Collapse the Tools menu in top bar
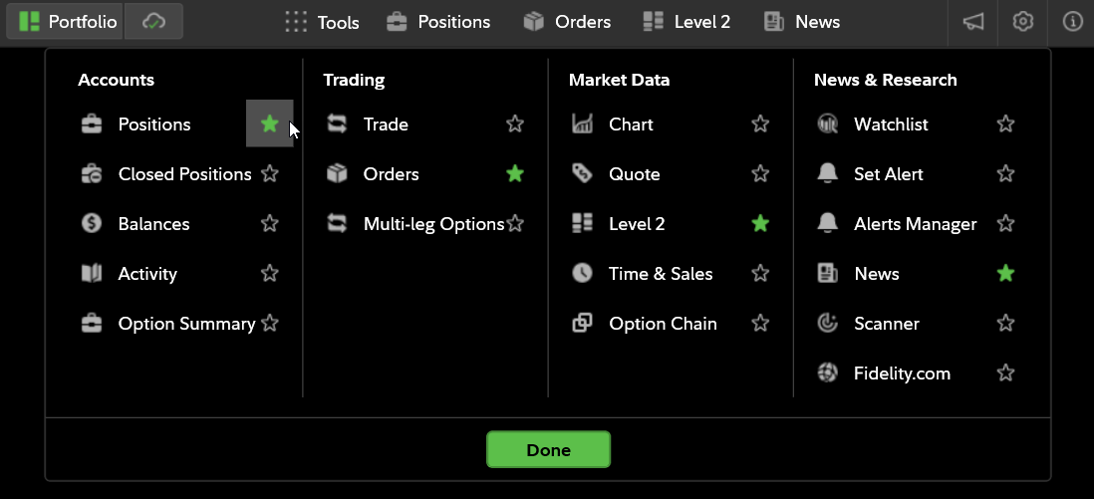Viewport: 1094px width, 499px height. [322, 22]
